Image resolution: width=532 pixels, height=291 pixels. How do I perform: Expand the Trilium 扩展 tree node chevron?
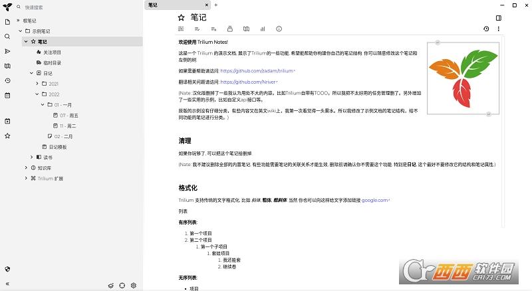[x=26, y=178]
